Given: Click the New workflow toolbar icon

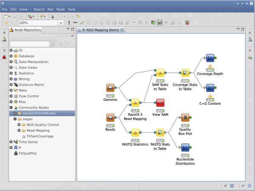Looking at the screenshot, I should pos(6,16).
